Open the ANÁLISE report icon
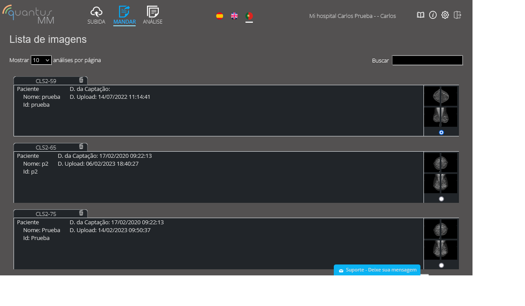 point(153,12)
